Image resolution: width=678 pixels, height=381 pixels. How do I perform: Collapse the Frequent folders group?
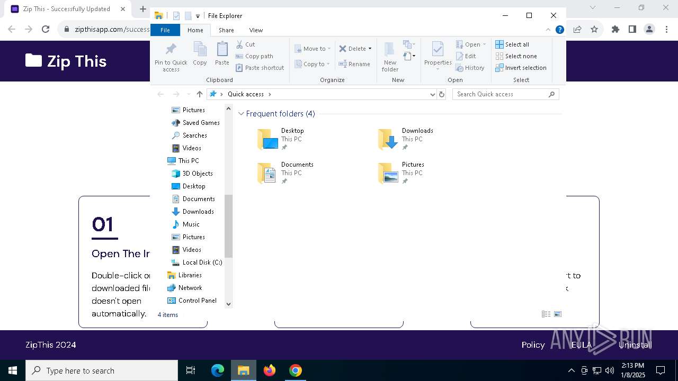pyautogui.click(x=241, y=114)
